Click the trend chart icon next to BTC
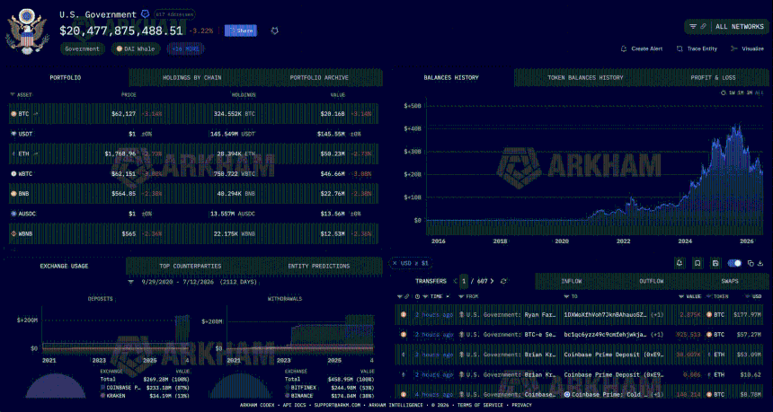The image size is (773, 412). tap(35, 114)
